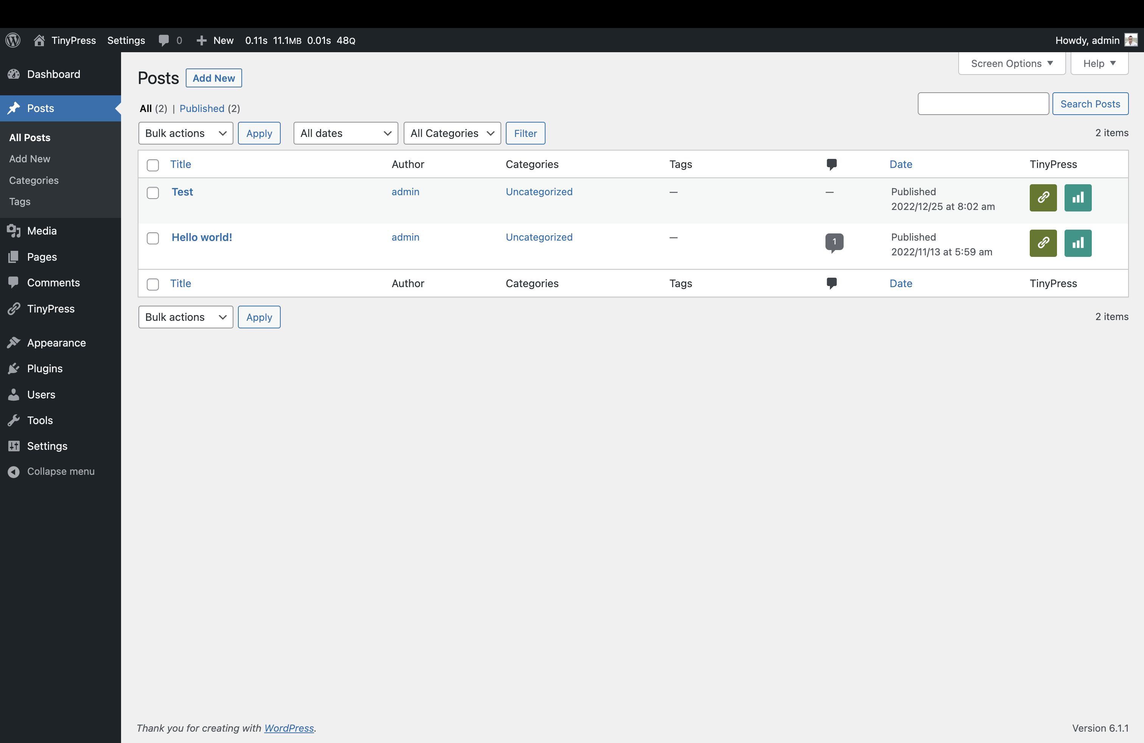
Task: Open the 1 comment bubble on Hello world!
Action: click(x=834, y=242)
